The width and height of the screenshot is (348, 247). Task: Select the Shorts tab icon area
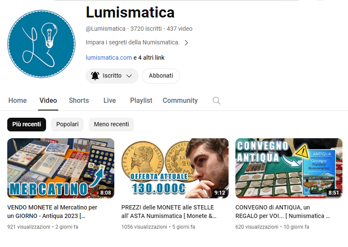pyautogui.click(x=78, y=100)
